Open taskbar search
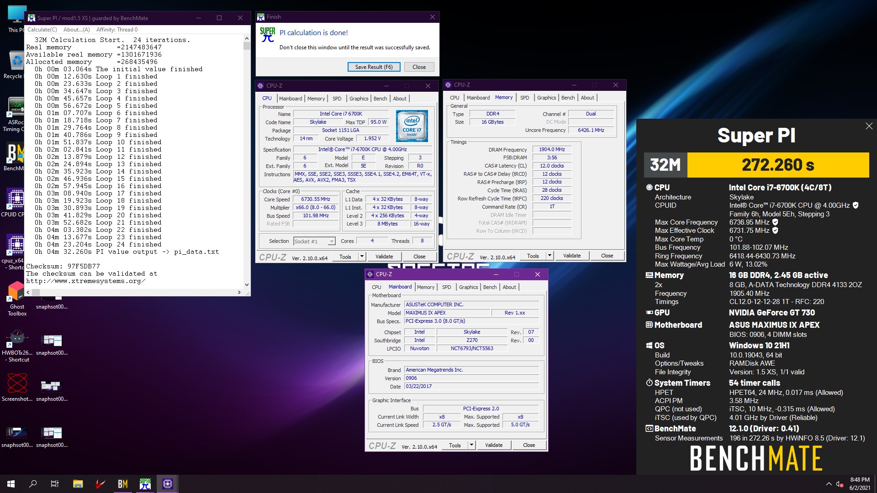 click(33, 484)
